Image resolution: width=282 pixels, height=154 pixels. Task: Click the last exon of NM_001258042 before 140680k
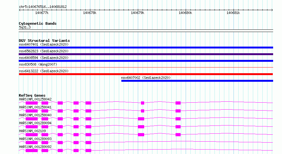[x=178, y=103]
